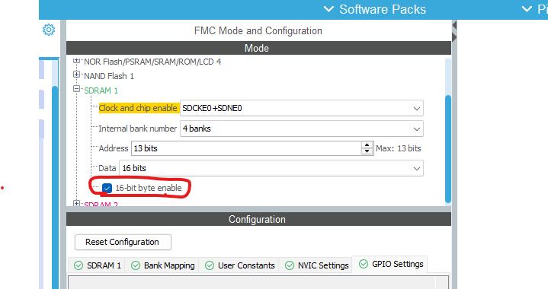Click the Address bits input field
The image size is (548, 289).
pos(246,148)
